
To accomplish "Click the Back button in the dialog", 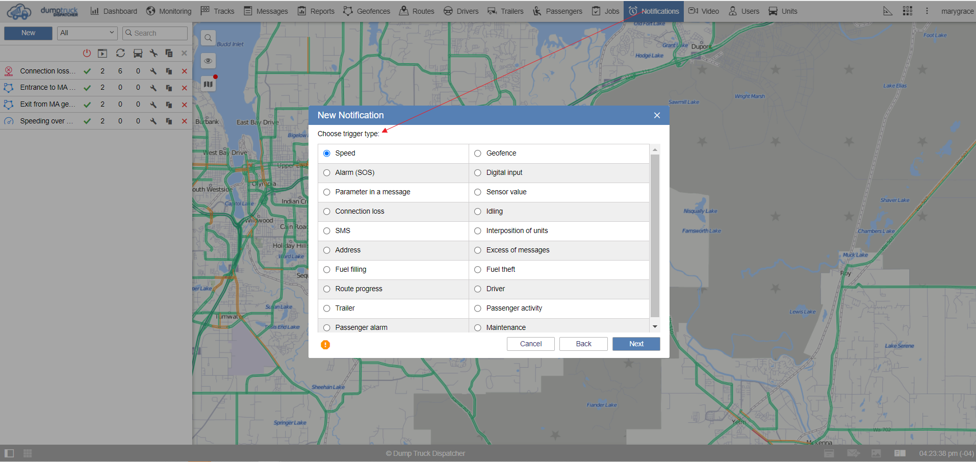I will click(x=583, y=344).
